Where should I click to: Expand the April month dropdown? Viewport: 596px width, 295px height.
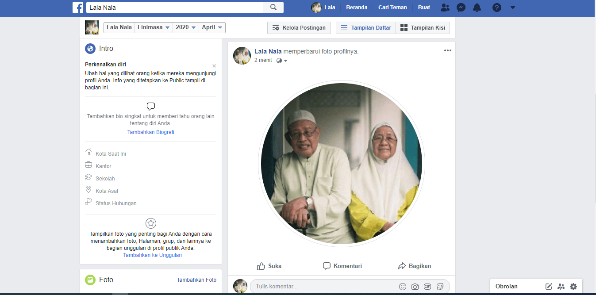click(212, 27)
